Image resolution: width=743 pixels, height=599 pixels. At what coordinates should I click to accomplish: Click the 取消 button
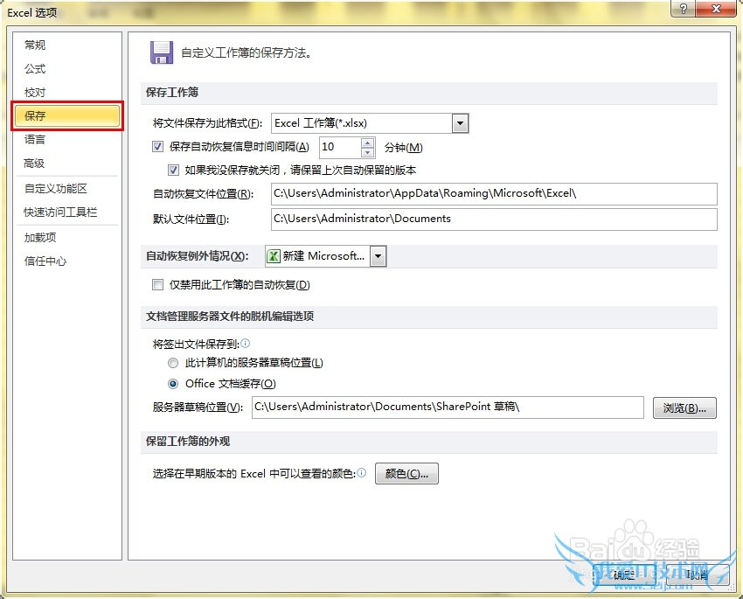pos(697,575)
